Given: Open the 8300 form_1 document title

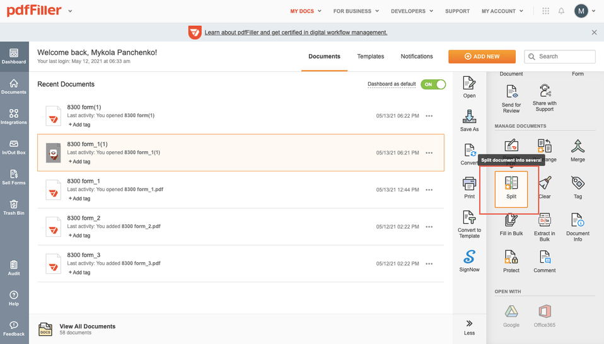Looking at the screenshot, I should pyautogui.click(x=84, y=181).
